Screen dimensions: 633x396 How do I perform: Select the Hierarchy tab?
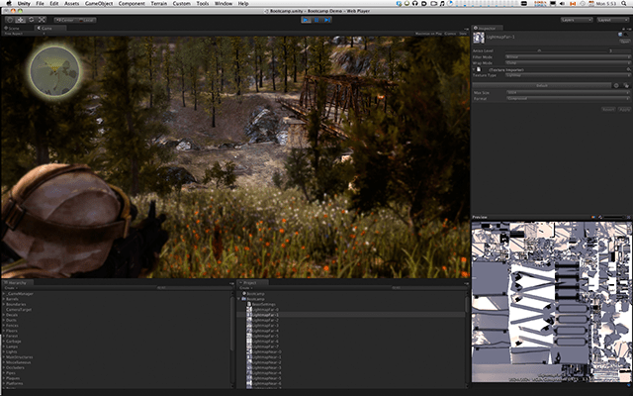(17, 283)
